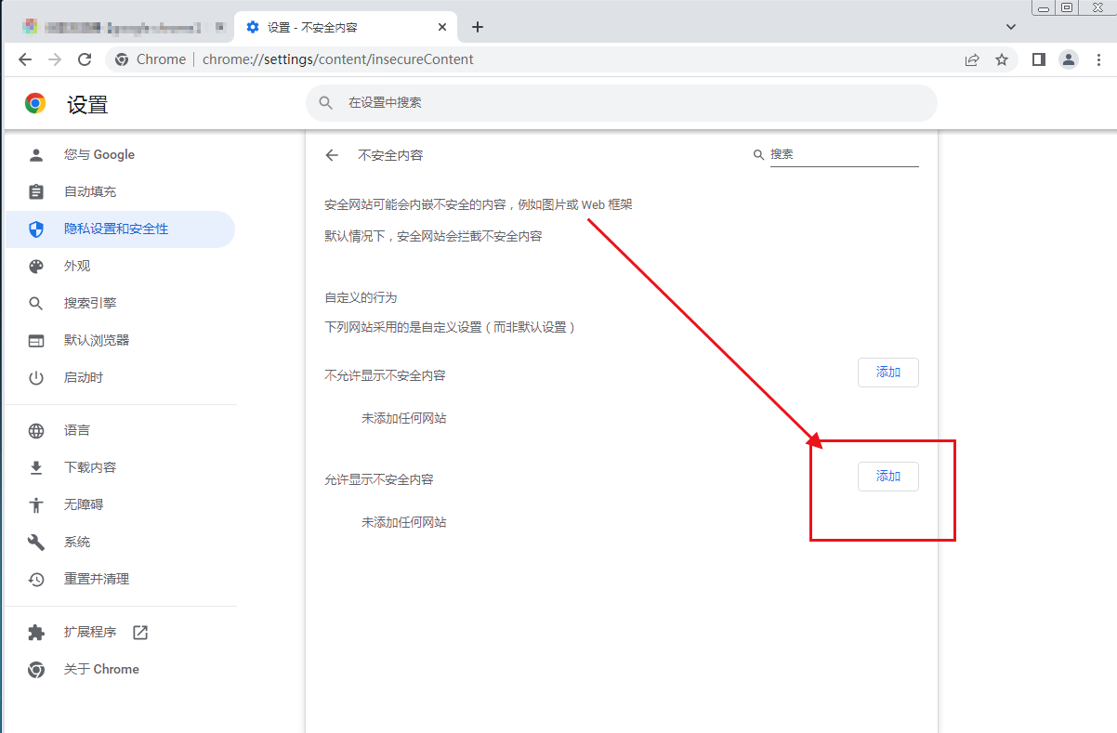Screen dimensions: 1117x733
Task: Click the 不安全内容 page heading
Action: pos(390,155)
